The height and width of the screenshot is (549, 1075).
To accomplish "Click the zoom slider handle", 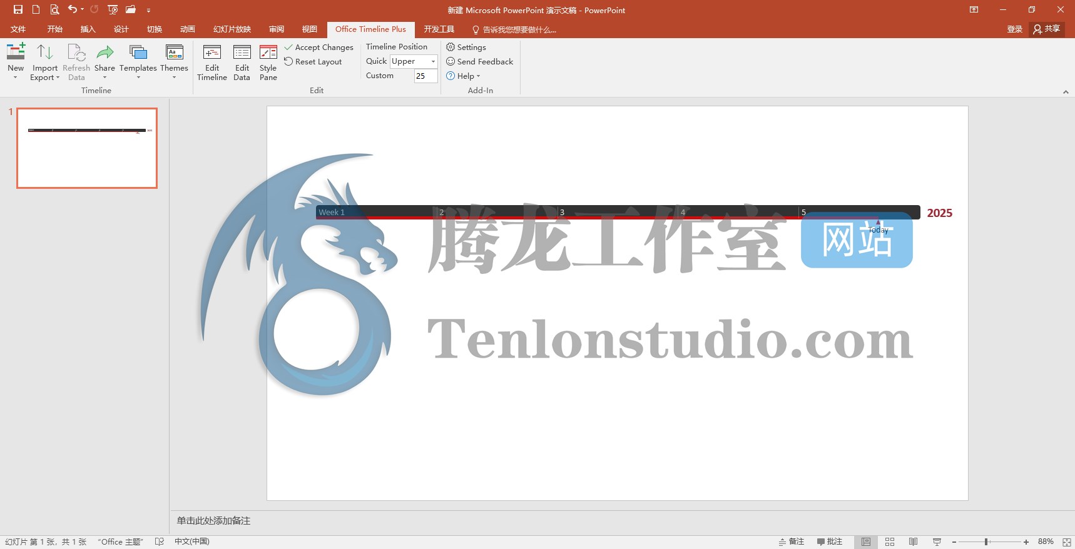I will 986,542.
